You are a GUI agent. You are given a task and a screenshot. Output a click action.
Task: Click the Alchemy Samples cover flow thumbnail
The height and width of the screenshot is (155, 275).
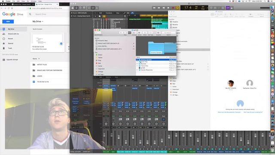(x=156, y=48)
